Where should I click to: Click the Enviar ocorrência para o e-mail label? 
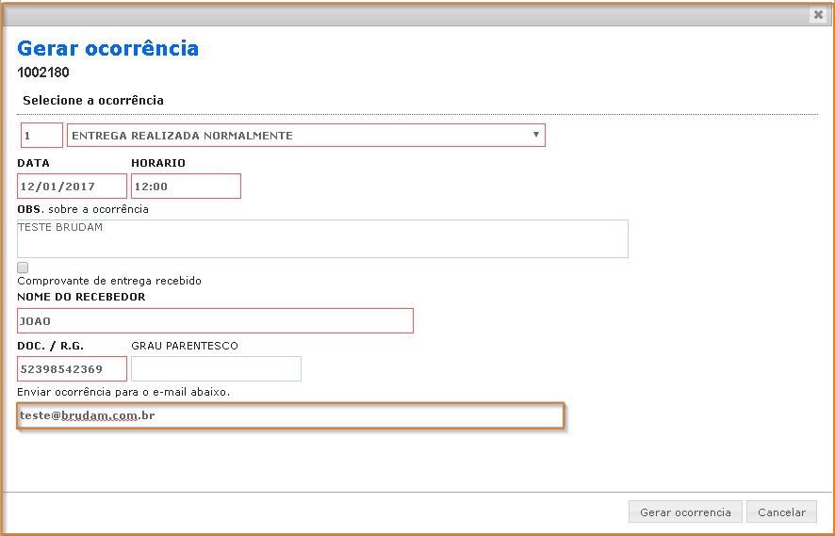point(123,392)
